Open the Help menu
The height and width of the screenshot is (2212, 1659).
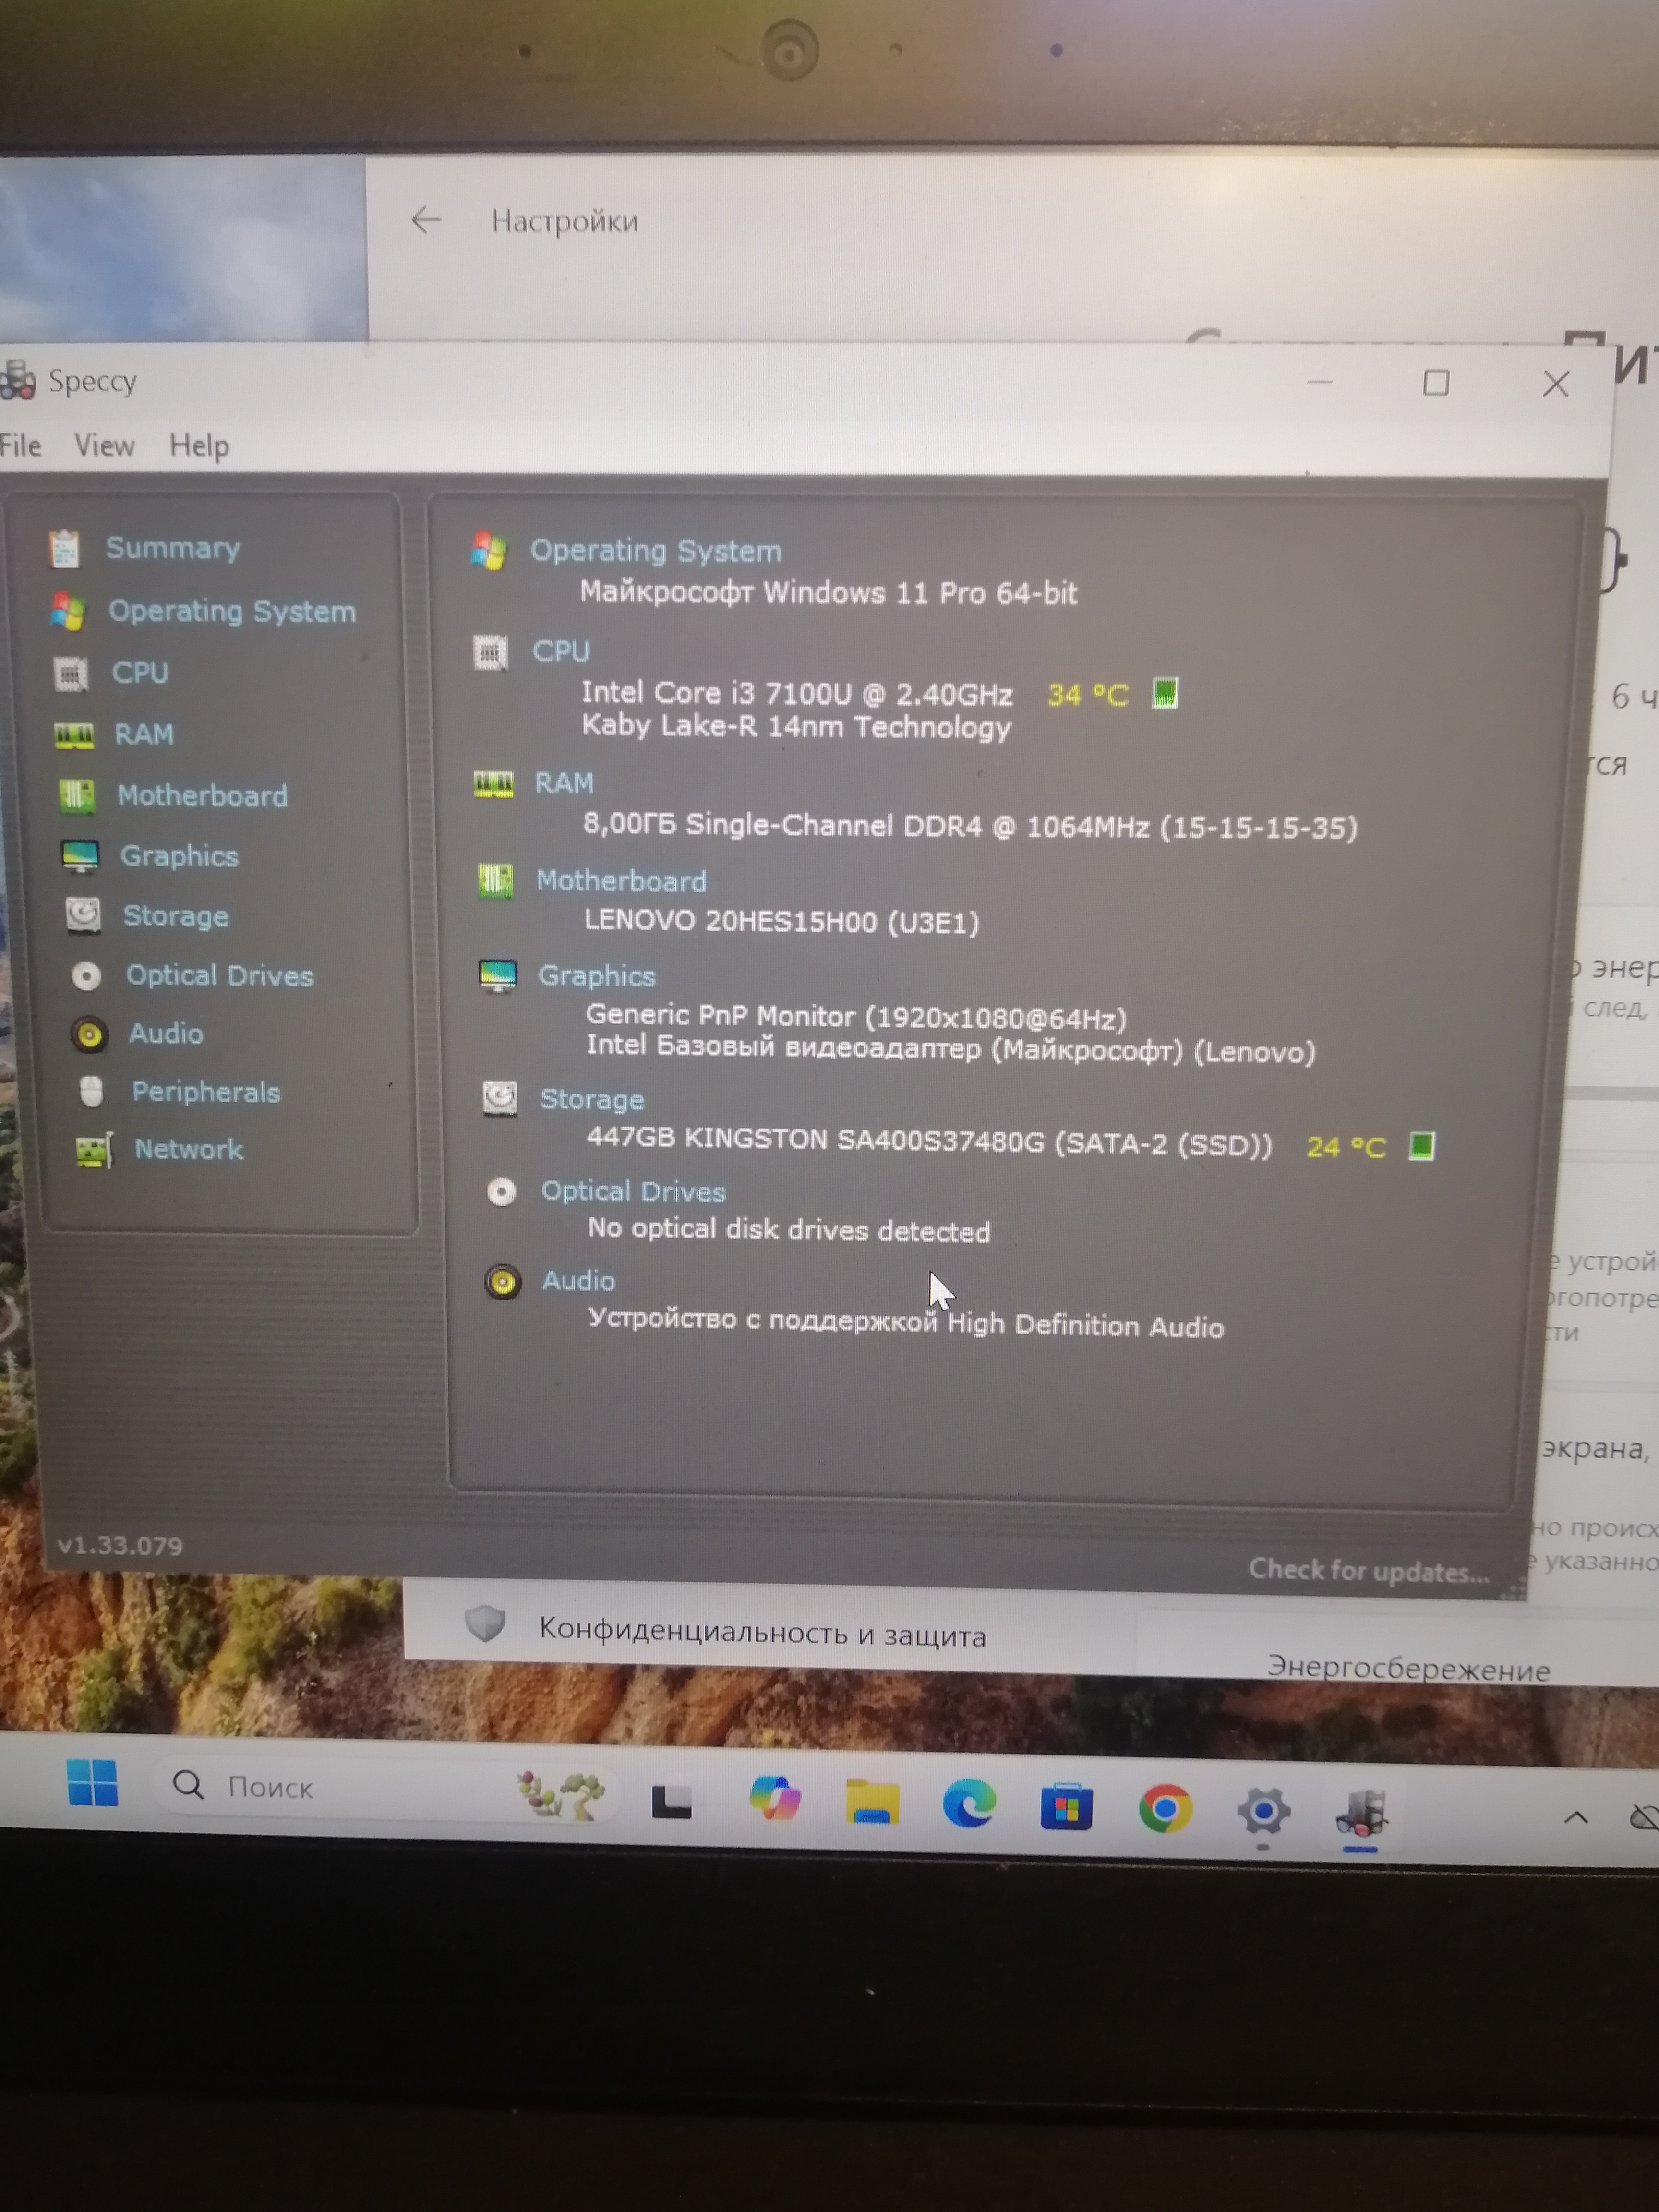pos(199,446)
